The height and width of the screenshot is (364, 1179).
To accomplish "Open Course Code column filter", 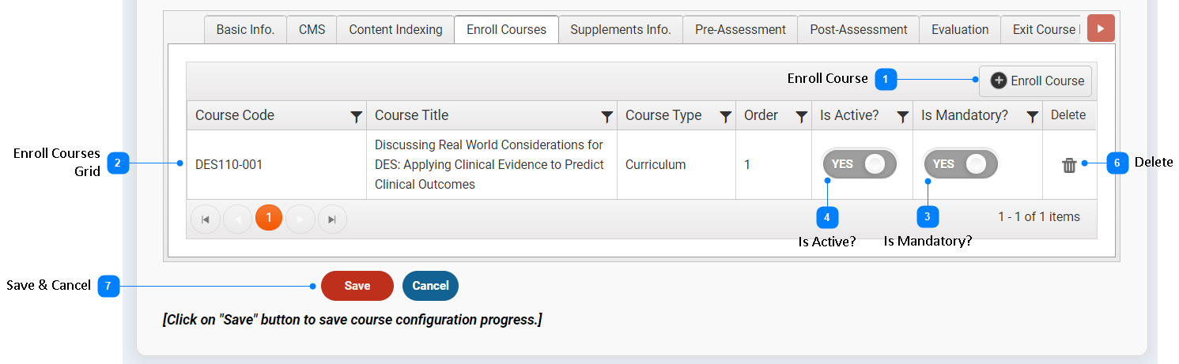I will click(x=357, y=117).
